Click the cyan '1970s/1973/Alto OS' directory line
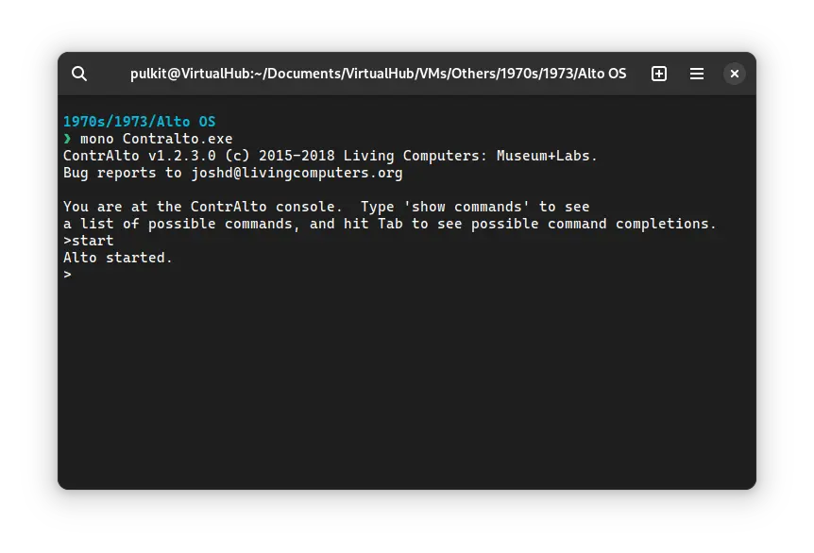The height and width of the screenshot is (553, 814). 140,122
